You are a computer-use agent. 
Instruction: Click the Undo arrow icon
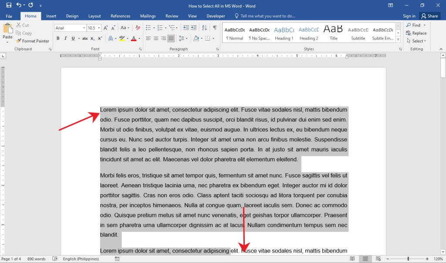click(x=18, y=5)
